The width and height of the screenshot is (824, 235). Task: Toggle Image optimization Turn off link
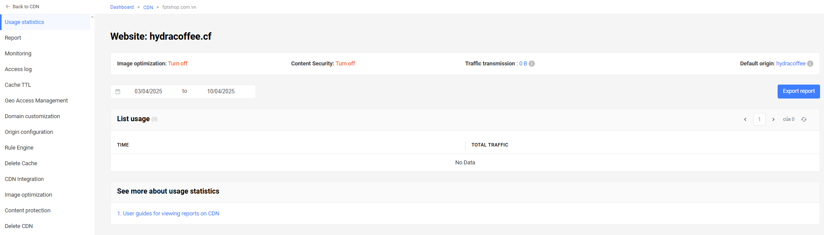178,64
